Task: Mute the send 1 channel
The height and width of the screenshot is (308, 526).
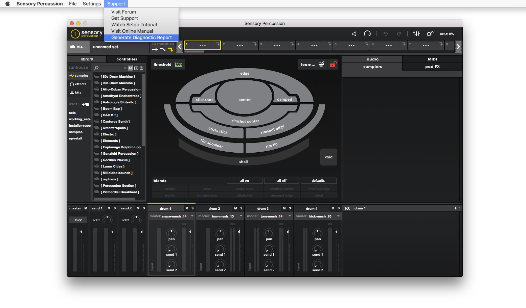Action: coord(109,208)
